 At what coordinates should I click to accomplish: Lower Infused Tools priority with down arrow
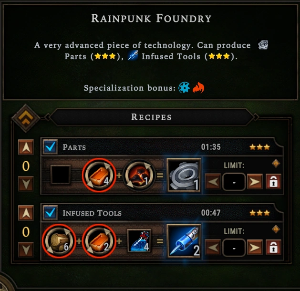coord(26,249)
